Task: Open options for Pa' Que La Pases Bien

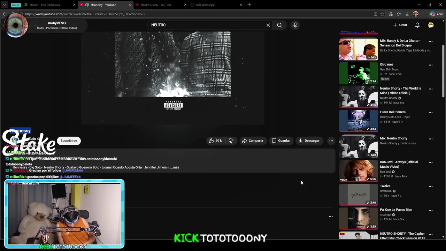Action: pos(431,210)
